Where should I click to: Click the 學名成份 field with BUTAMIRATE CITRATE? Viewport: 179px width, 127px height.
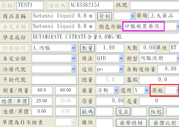pyautogui.click(x=104, y=37)
